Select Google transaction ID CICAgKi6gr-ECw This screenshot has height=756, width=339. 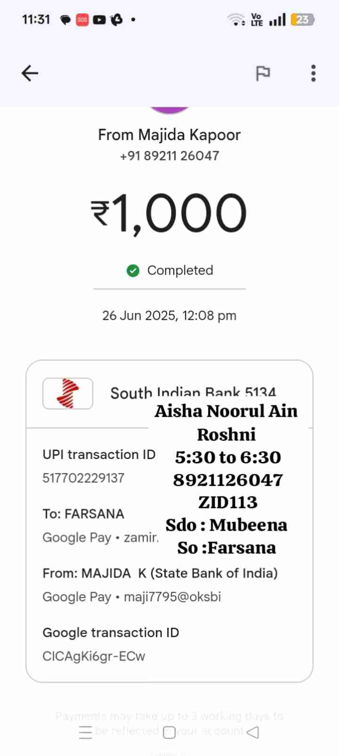click(94, 656)
